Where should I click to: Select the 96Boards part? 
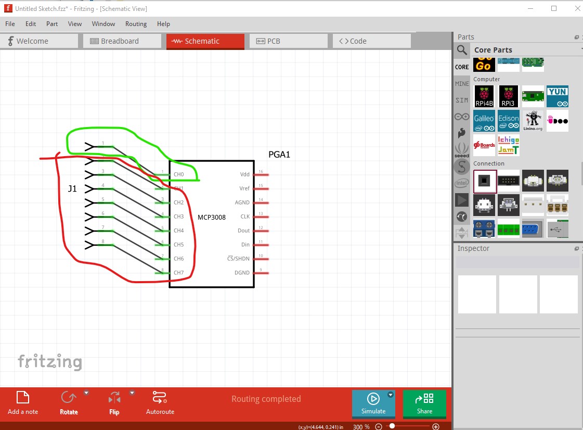pyautogui.click(x=484, y=145)
